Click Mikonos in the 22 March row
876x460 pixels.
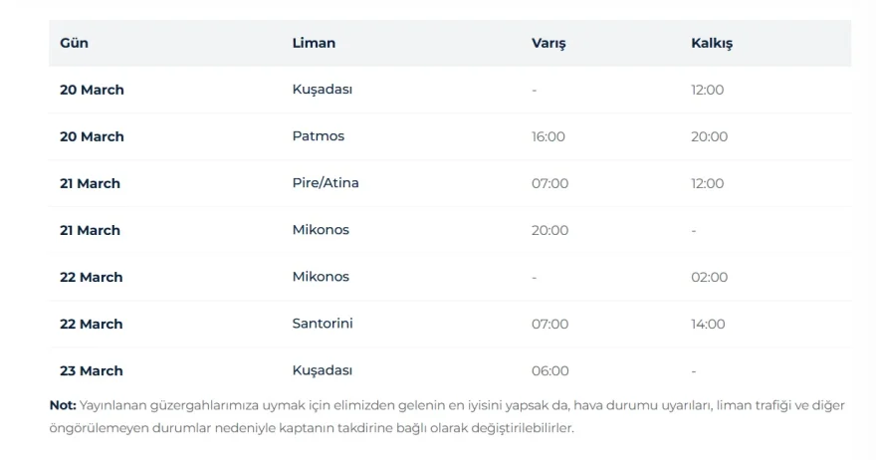point(321,277)
